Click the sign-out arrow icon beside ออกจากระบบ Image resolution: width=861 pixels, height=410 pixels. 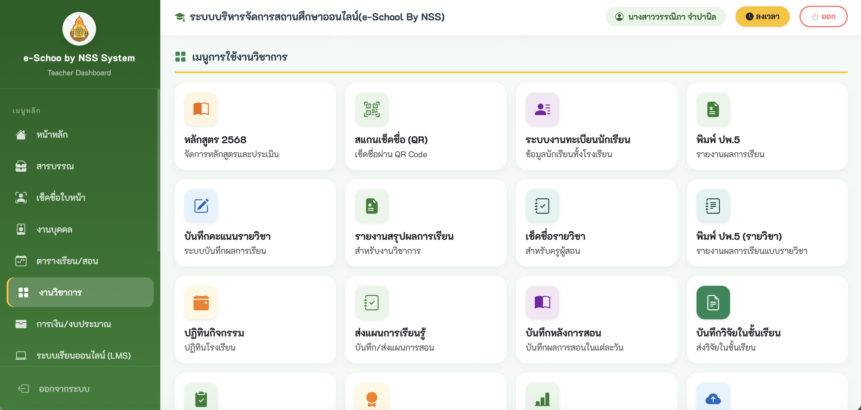point(23,389)
